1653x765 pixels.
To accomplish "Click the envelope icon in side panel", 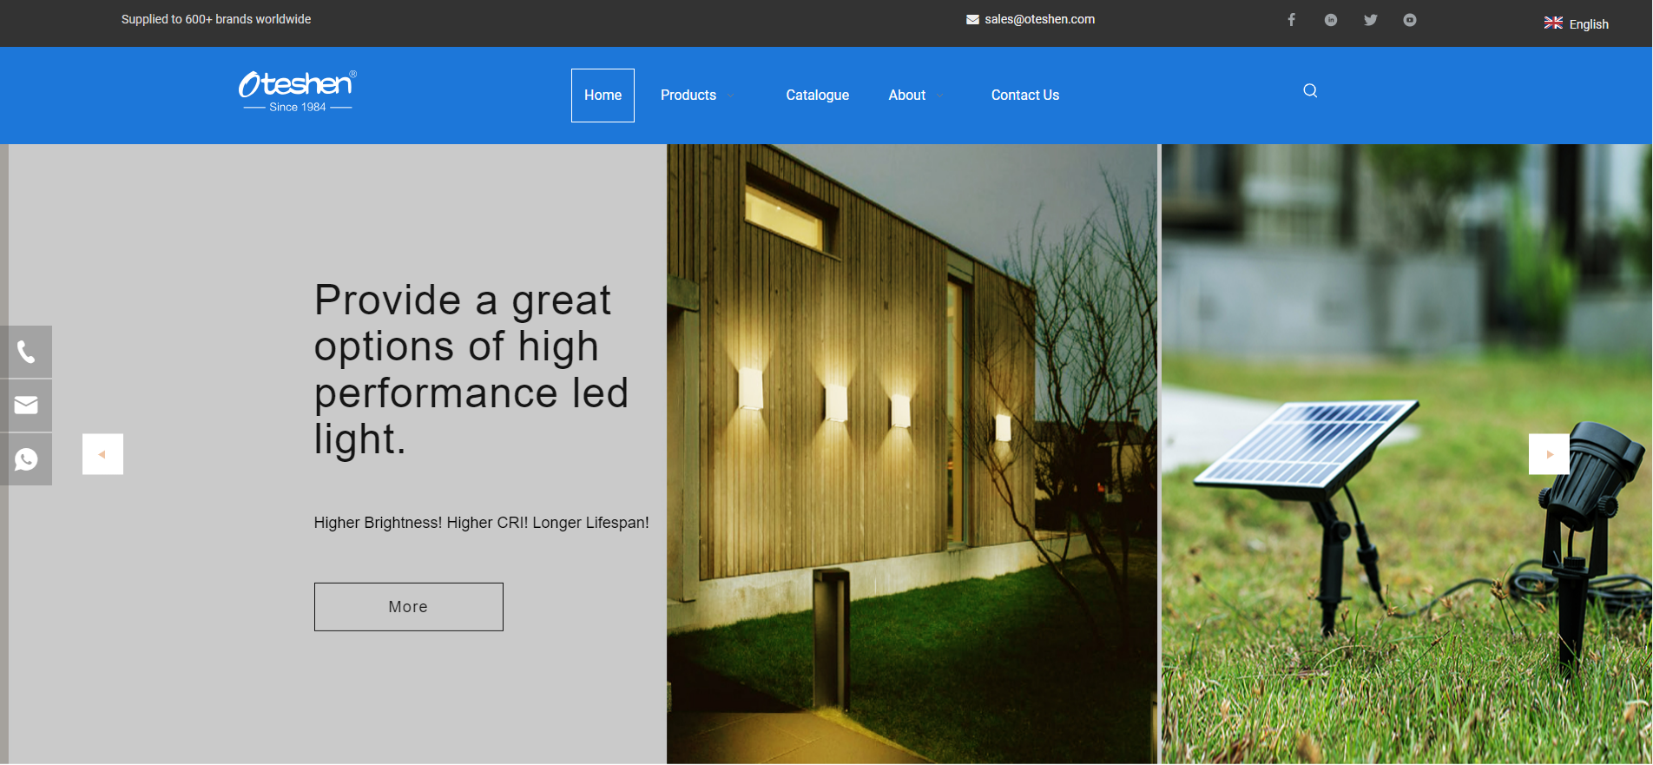I will (x=26, y=406).
